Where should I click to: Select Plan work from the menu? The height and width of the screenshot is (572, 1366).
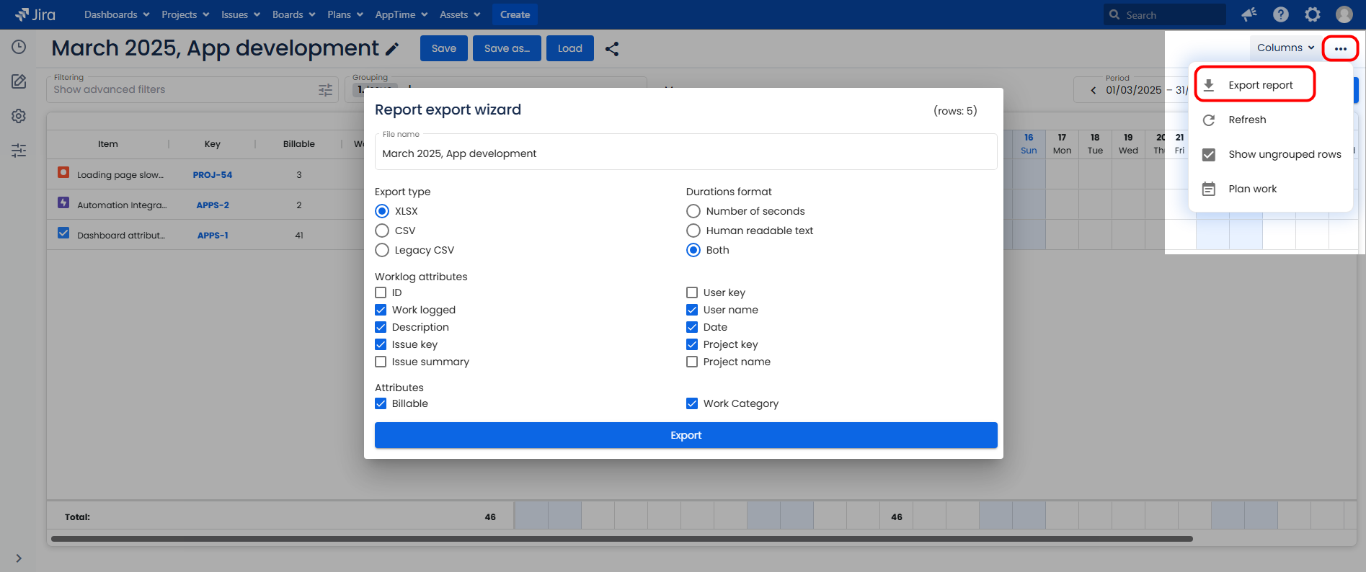tap(1252, 189)
